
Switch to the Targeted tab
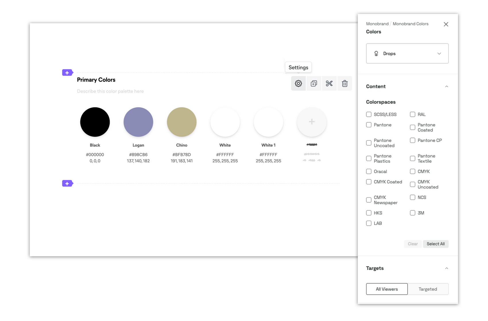tap(428, 289)
